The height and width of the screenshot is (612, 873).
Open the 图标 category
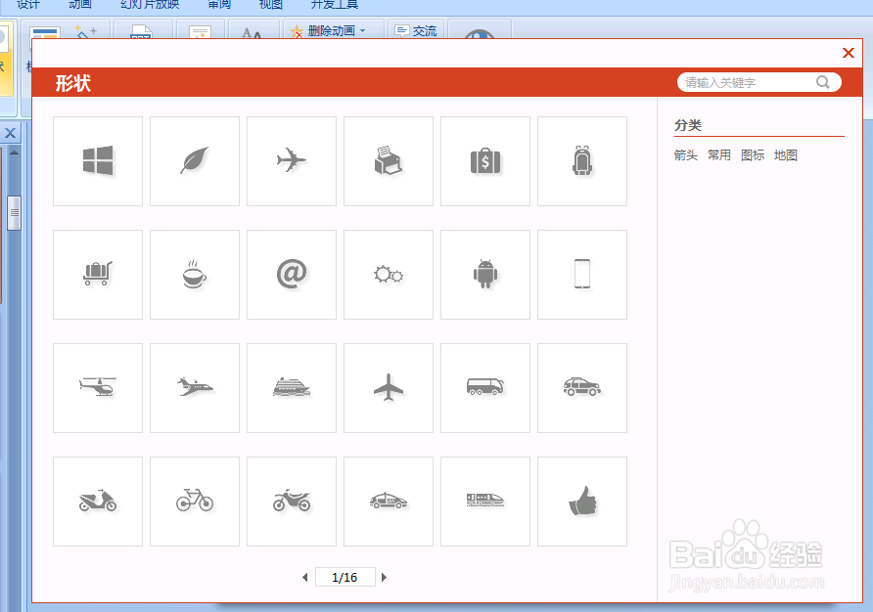click(x=753, y=155)
